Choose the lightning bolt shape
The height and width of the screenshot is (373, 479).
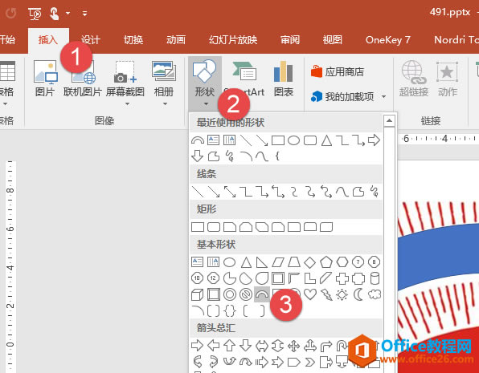click(326, 294)
